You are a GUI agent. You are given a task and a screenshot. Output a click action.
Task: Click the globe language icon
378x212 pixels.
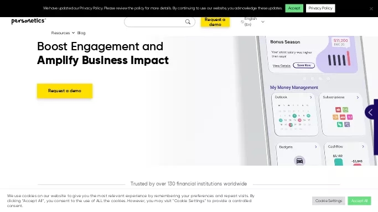point(242,22)
